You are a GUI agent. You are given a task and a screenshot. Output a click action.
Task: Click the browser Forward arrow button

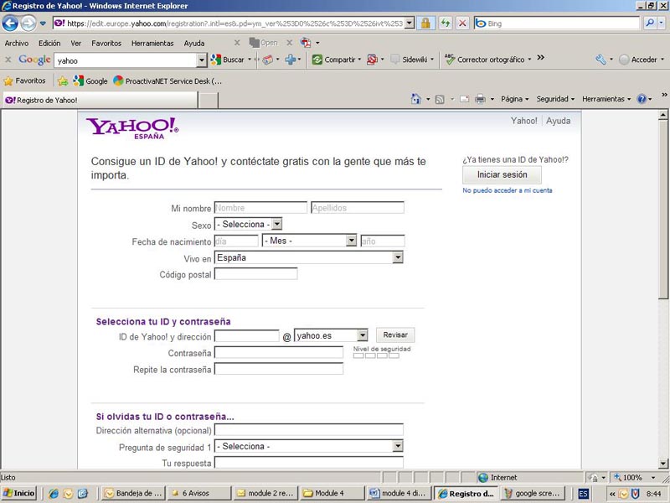click(x=28, y=23)
